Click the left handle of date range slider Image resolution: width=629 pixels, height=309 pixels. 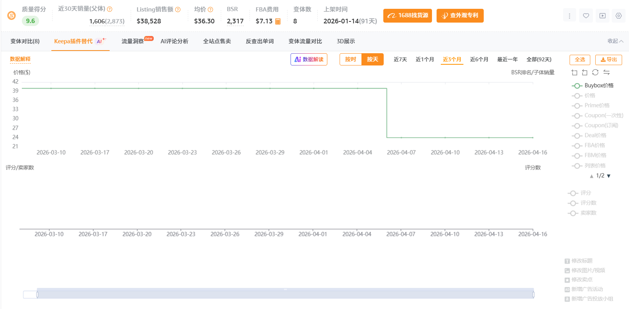coord(37,294)
